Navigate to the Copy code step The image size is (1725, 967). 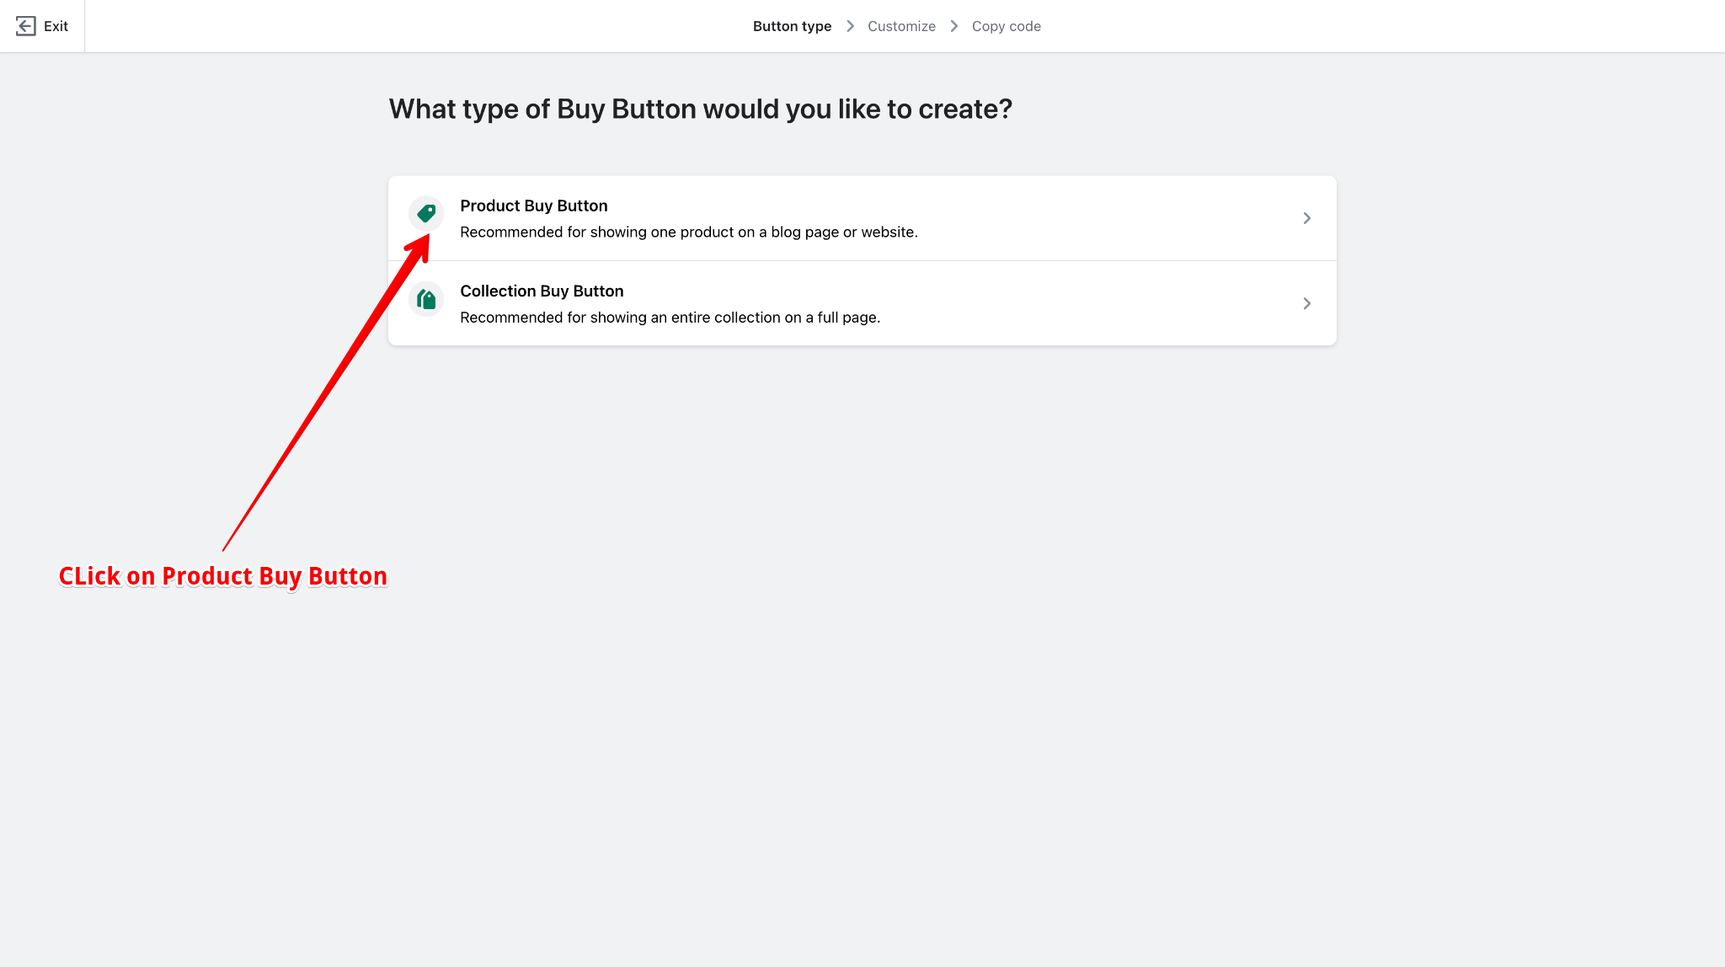1007,25
